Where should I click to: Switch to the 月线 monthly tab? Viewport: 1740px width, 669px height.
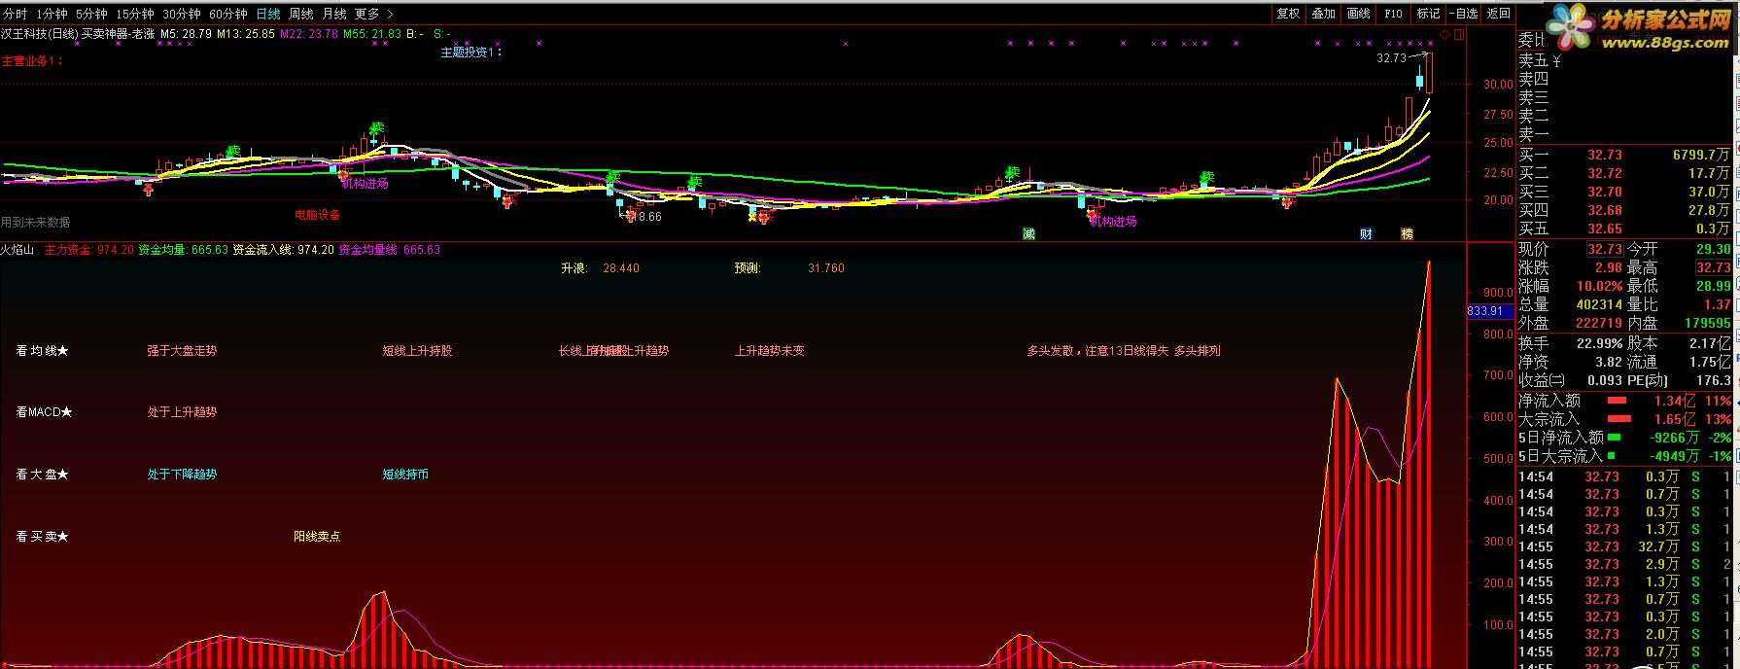[334, 14]
